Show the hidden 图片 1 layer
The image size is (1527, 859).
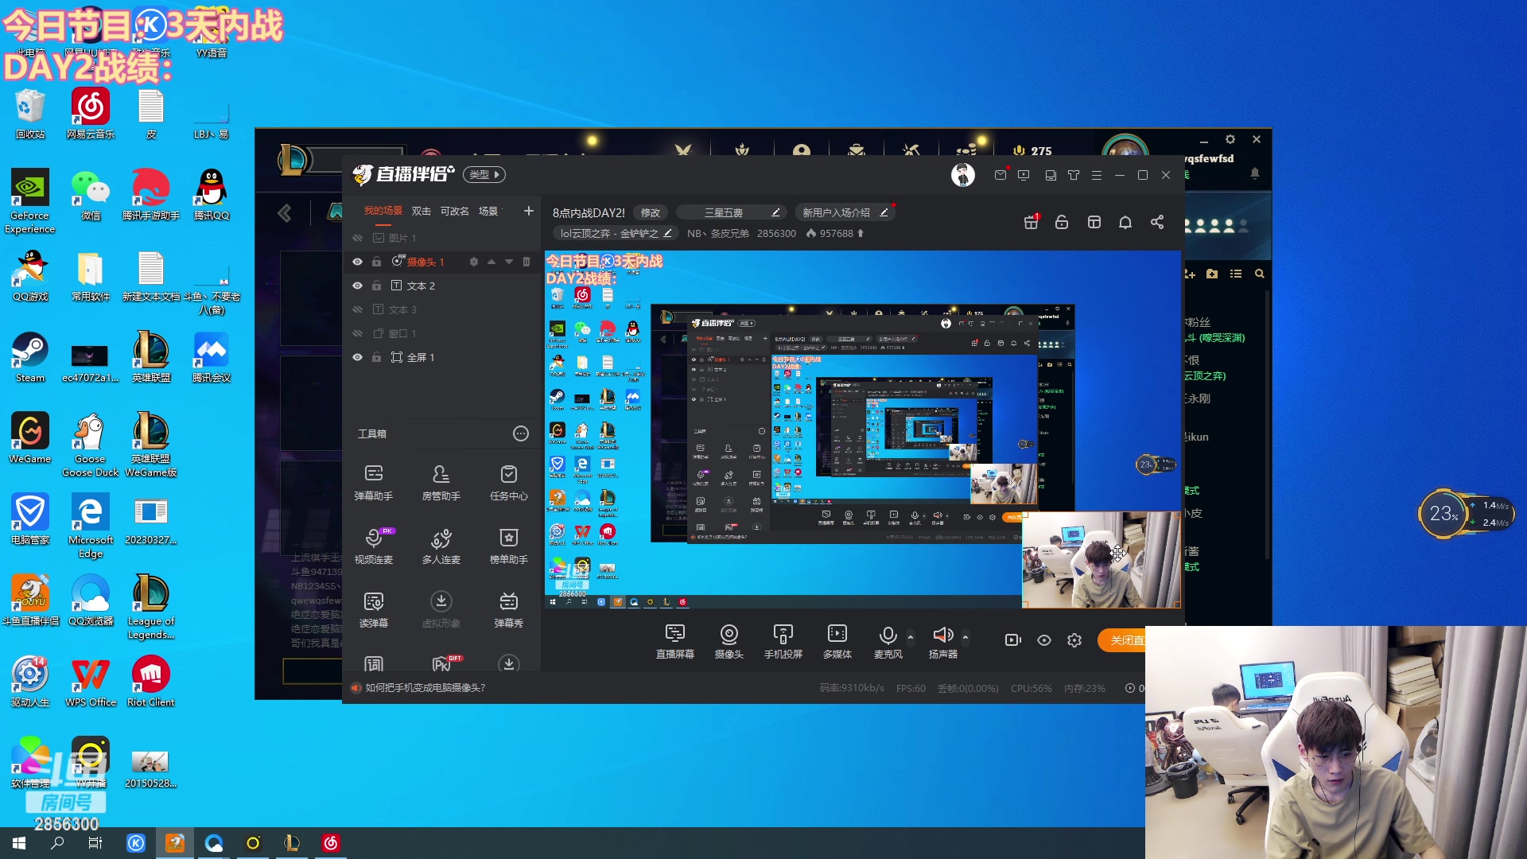[x=357, y=238]
